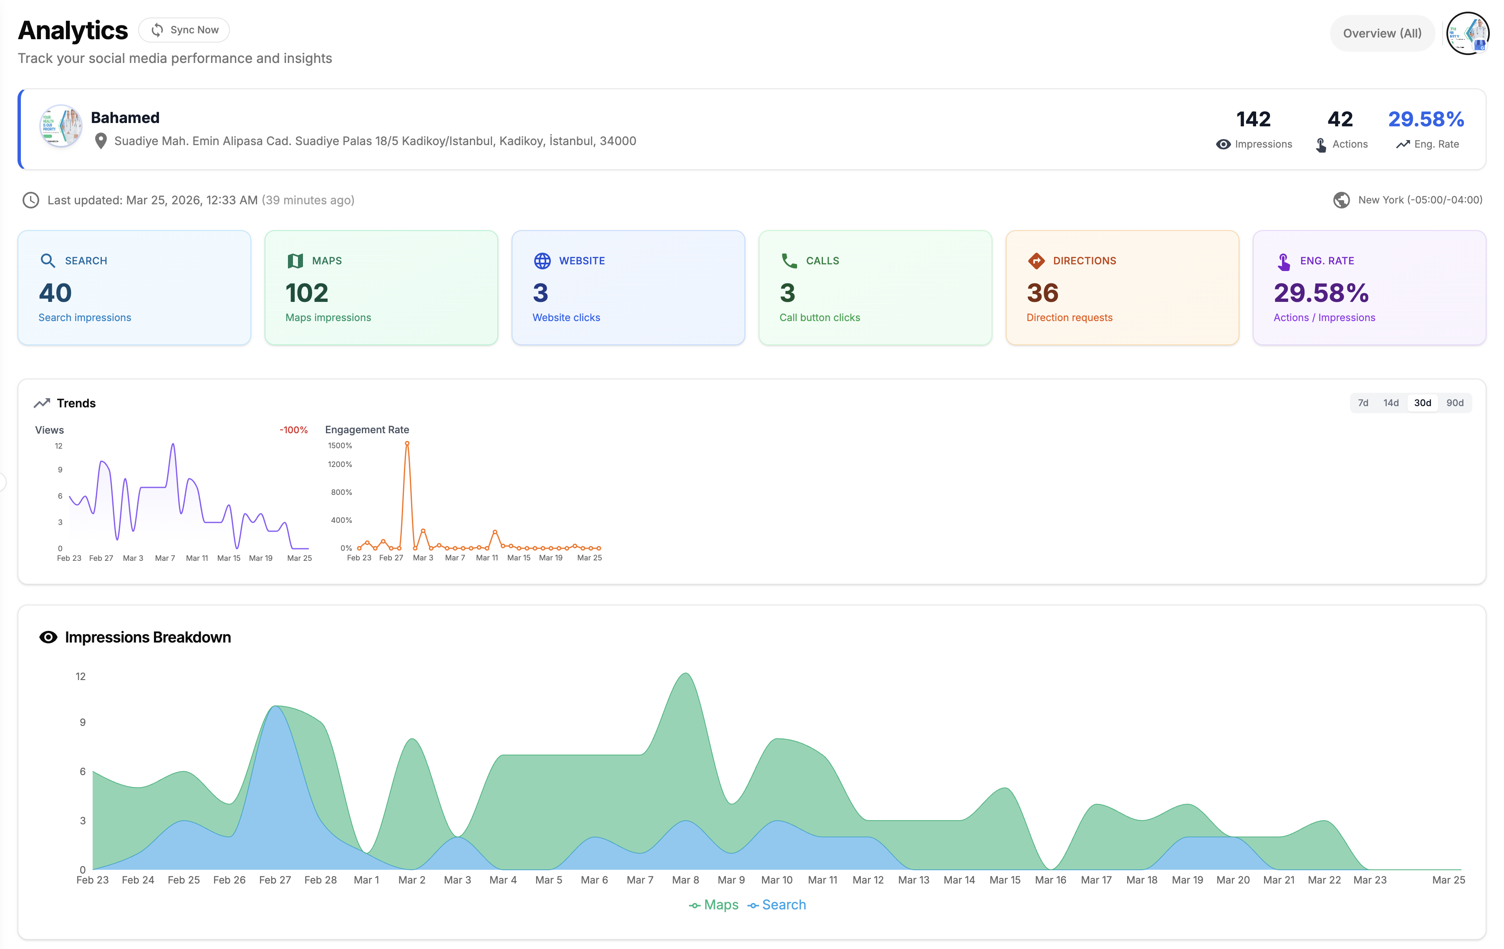The height and width of the screenshot is (949, 1504).
Task: Click the Search magnifier icon card
Action: click(x=48, y=260)
